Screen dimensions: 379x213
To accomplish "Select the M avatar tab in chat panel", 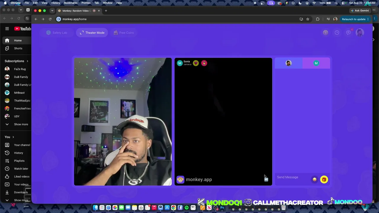I will (x=316, y=63).
